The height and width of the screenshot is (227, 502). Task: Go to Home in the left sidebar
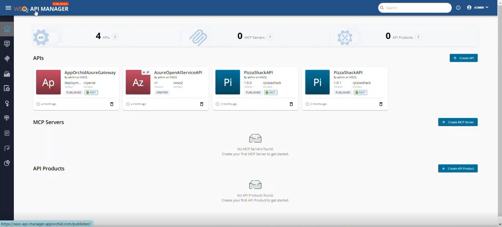click(7, 29)
